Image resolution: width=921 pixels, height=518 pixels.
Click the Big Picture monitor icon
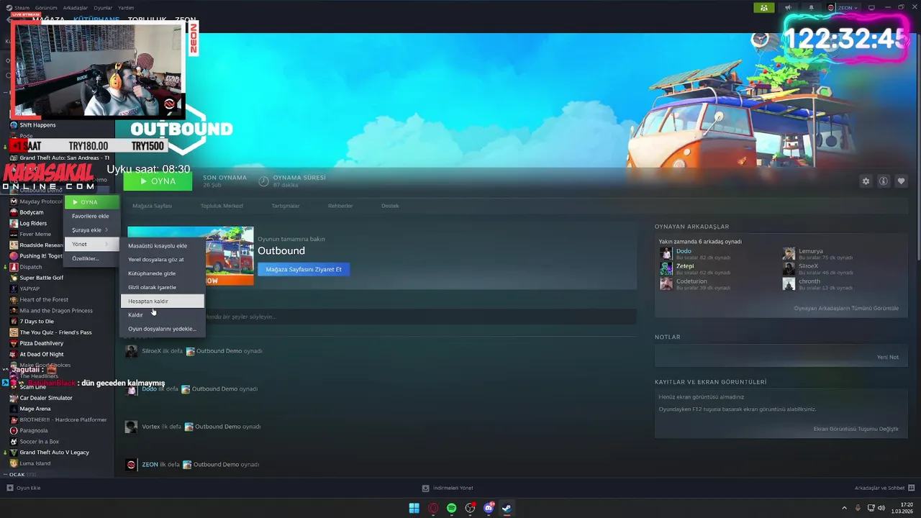(x=871, y=8)
